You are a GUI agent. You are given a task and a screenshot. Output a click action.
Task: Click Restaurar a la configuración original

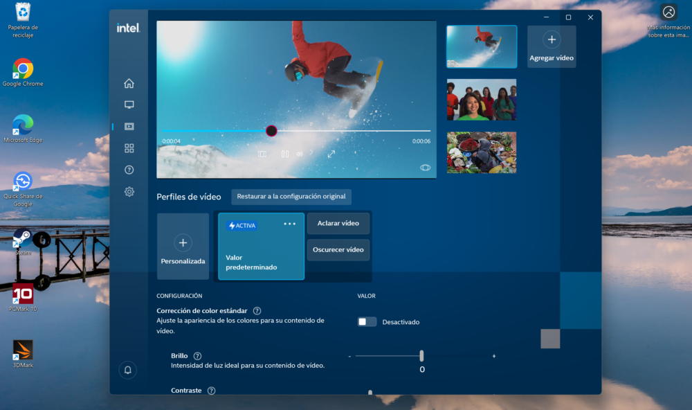click(x=291, y=196)
